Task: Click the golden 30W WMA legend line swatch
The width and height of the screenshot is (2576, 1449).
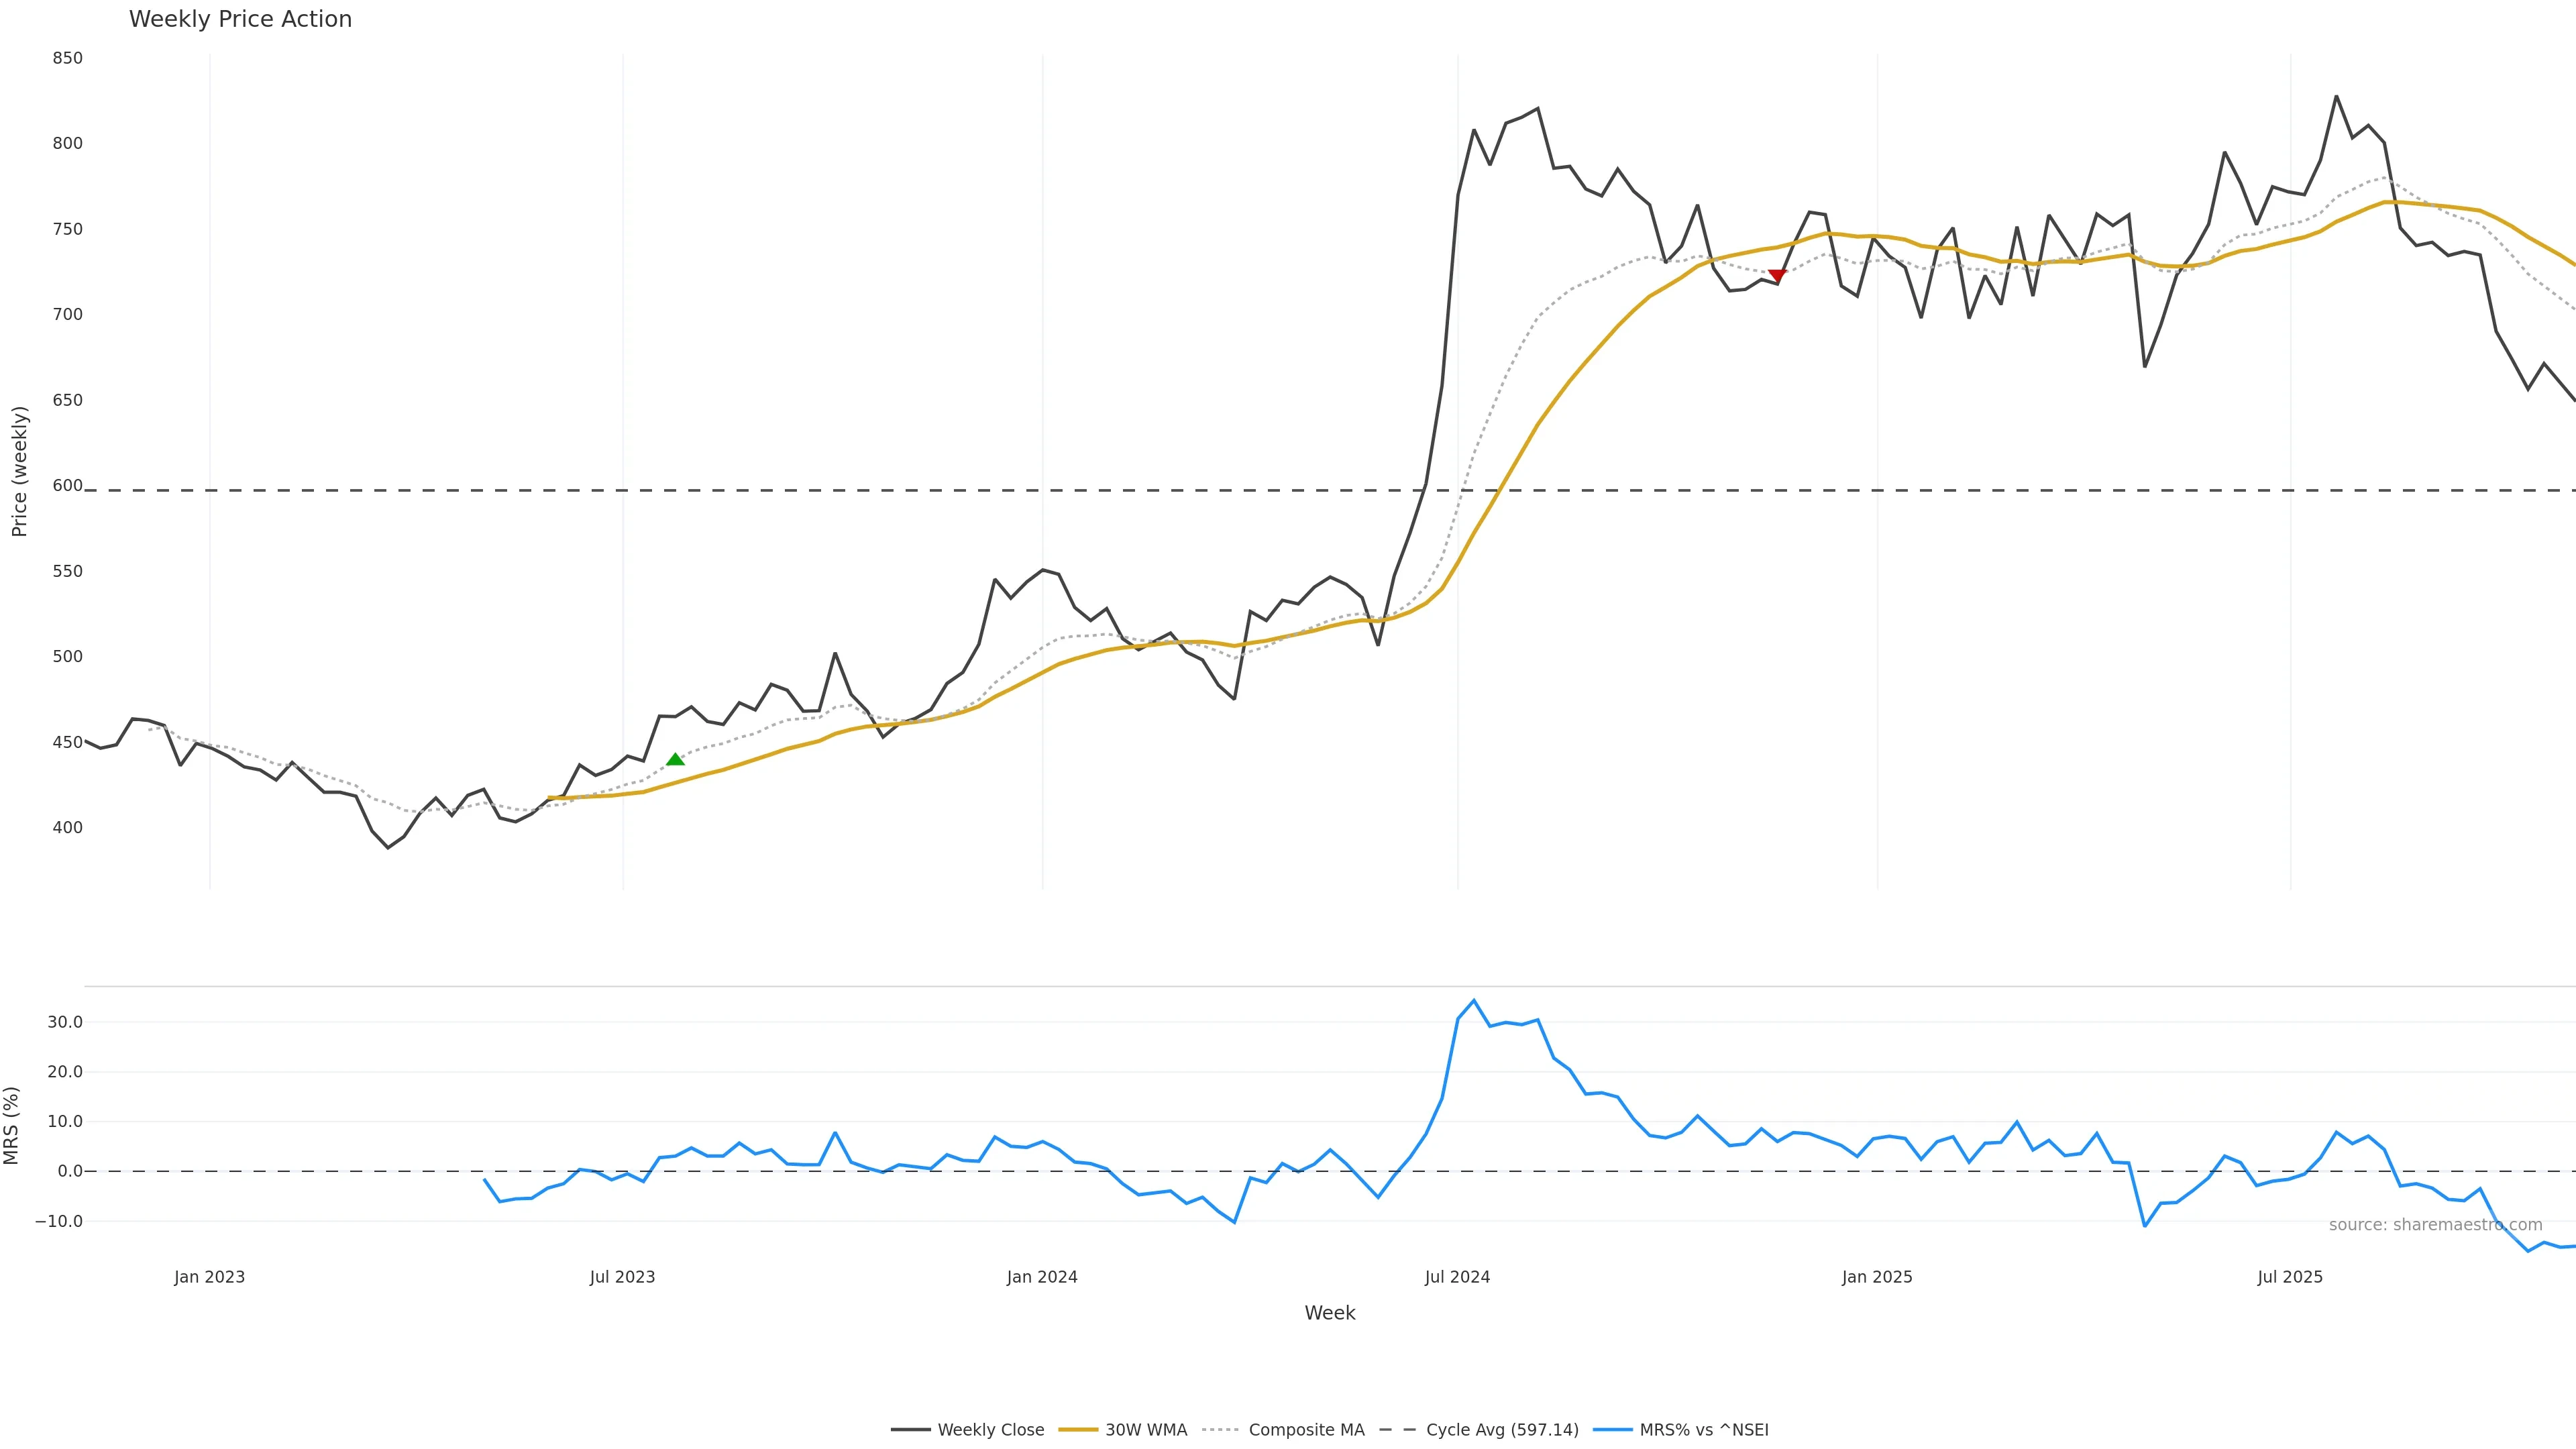Action: coord(1078,1430)
